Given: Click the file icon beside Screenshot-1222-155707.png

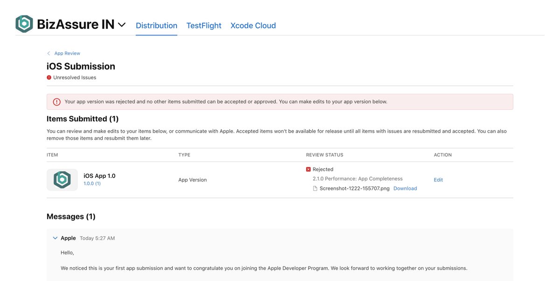Looking at the screenshot, I should (x=315, y=189).
